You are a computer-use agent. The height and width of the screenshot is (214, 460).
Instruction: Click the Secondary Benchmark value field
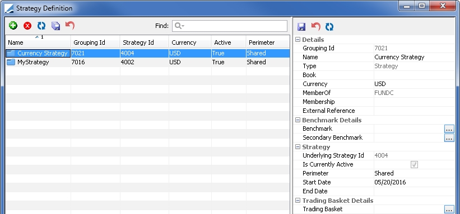409,137
